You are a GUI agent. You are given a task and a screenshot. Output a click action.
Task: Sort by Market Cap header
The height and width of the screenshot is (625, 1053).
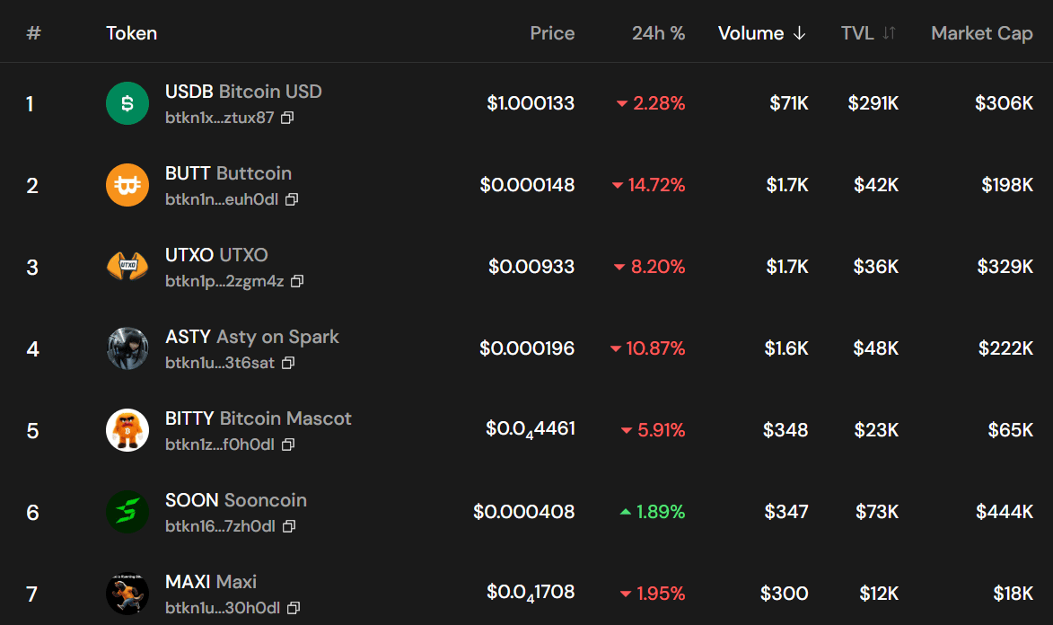pyautogui.click(x=981, y=33)
